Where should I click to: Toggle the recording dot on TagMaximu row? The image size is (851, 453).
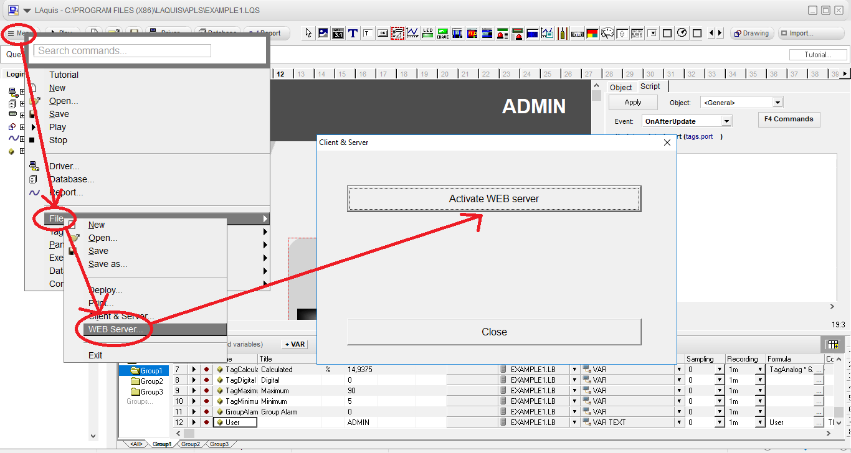tap(206, 390)
